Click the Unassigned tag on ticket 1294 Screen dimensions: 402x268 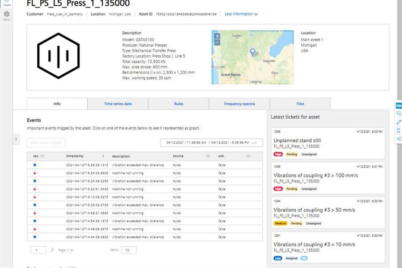tap(313, 223)
